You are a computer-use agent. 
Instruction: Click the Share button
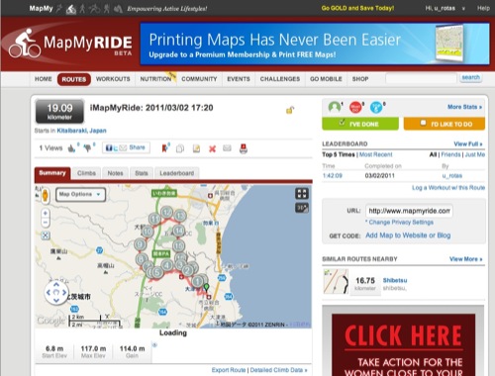(126, 147)
